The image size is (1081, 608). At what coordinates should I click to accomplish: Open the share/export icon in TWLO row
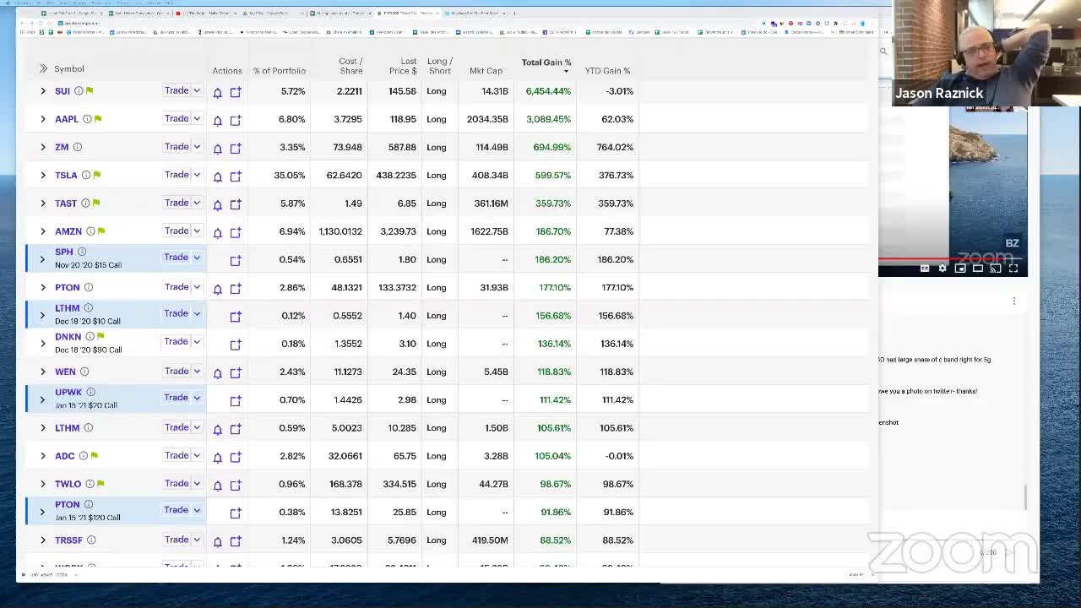pyautogui.click(x=236, y=485)
